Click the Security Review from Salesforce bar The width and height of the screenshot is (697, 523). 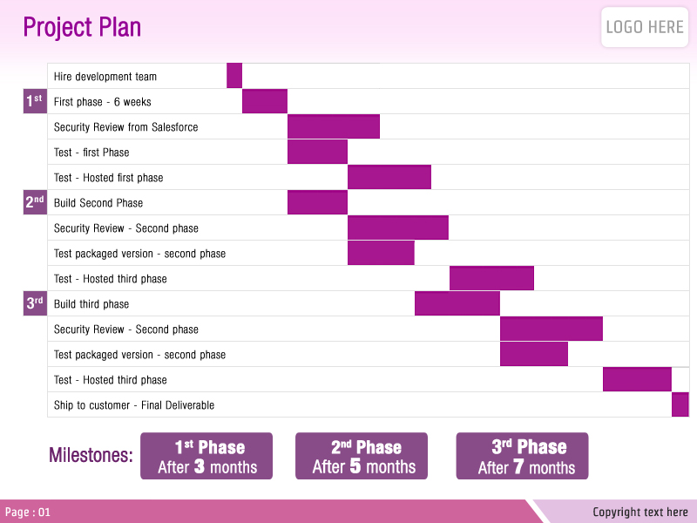point(334,126)
